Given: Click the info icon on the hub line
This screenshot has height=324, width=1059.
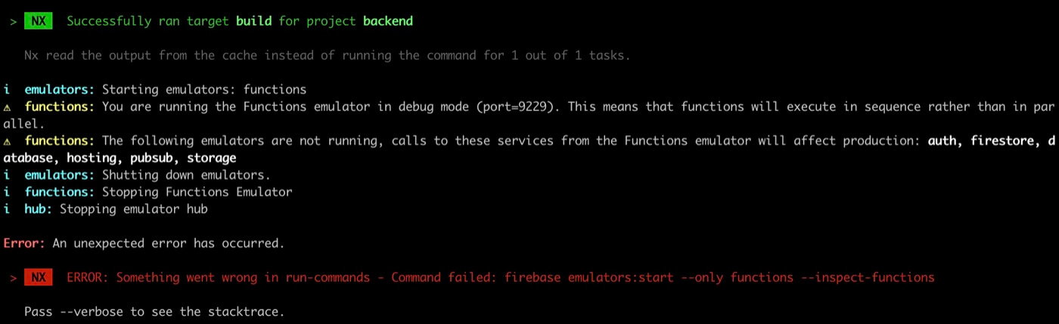Looking at the screenshot, I should click(7, 209).
